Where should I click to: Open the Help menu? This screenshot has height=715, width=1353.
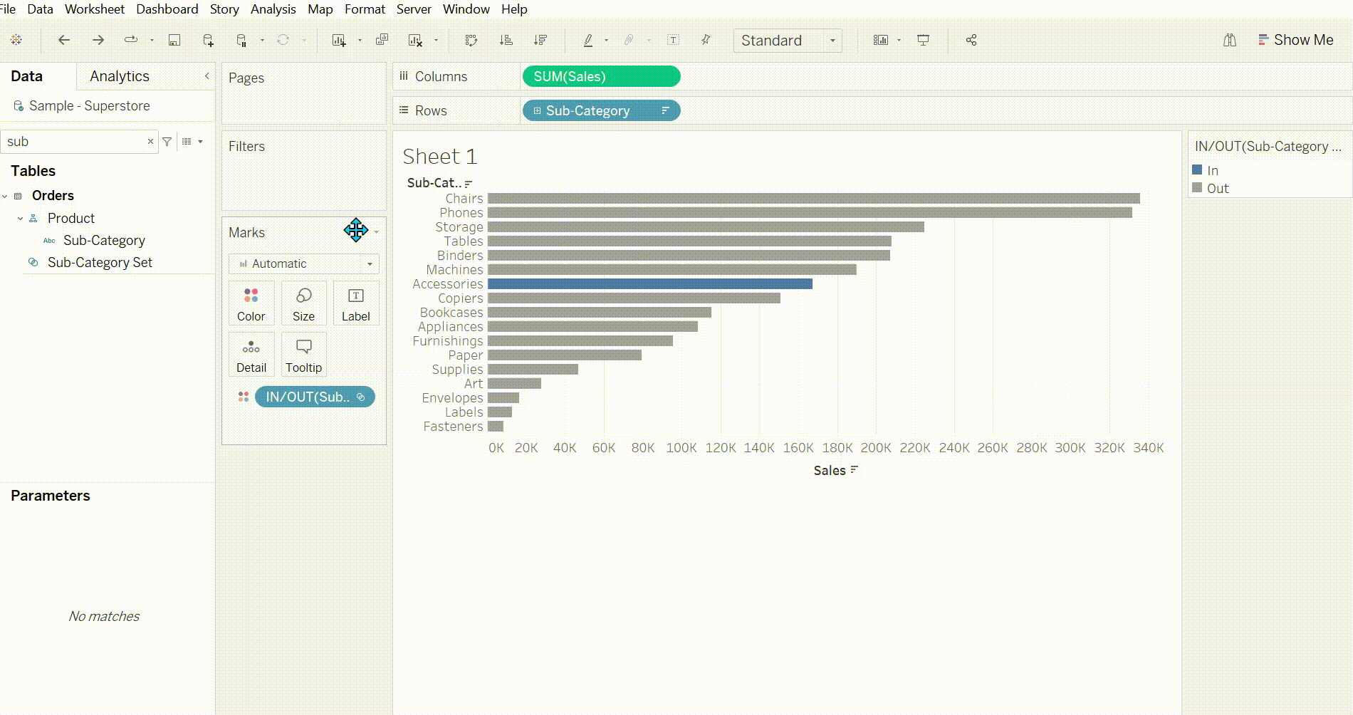click(514, 9)
